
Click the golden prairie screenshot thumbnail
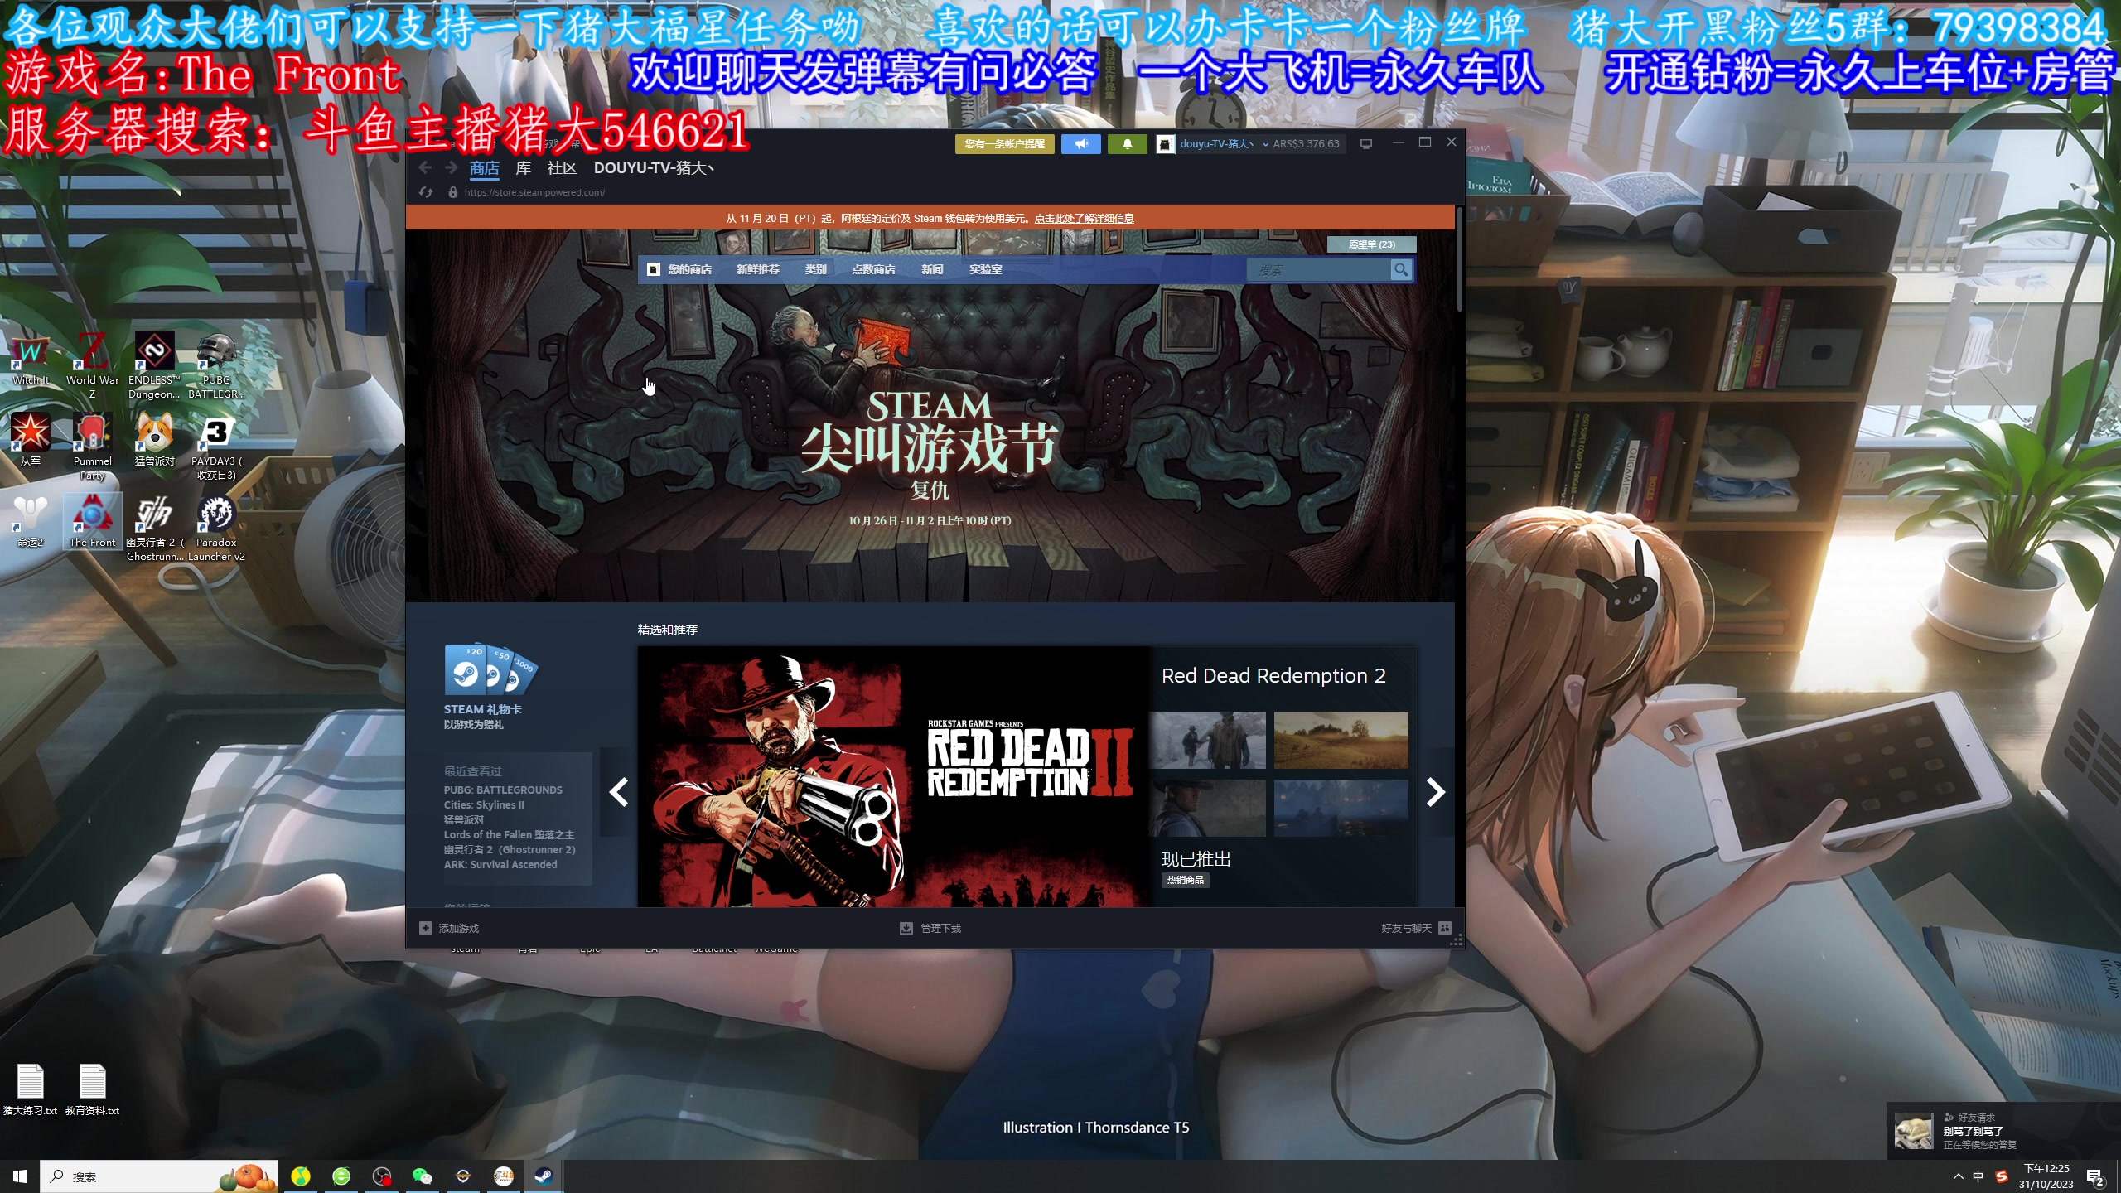pos(1341,740)
